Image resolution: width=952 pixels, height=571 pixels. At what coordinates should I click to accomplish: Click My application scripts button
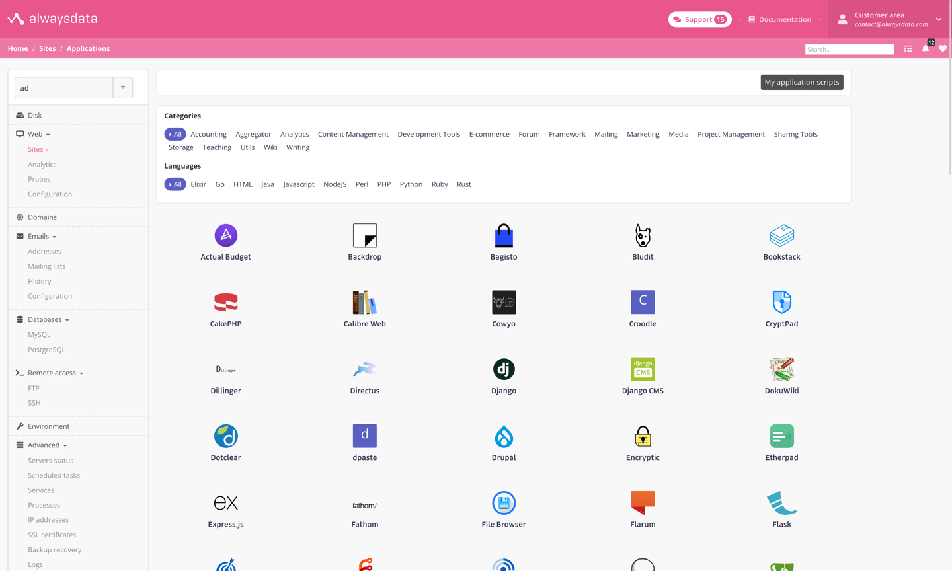802,82
